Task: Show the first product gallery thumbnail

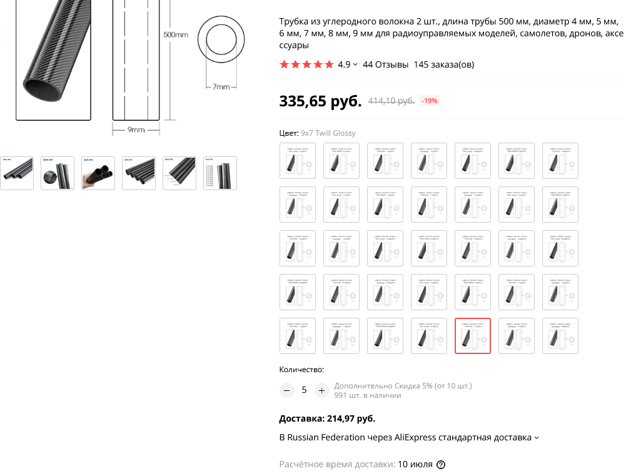Action: click(x=17, y=173)
